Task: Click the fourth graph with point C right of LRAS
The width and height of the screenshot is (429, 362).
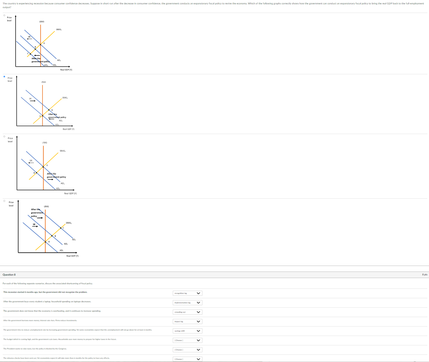Action: click(x=44, y=229)
